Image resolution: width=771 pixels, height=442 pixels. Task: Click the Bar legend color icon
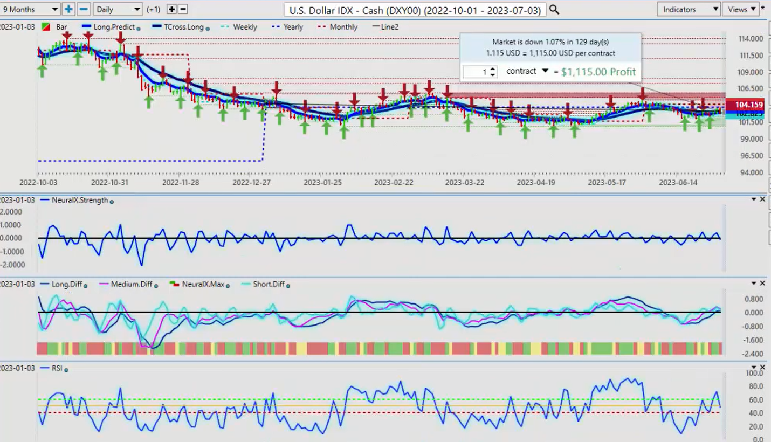click(46, 27)
